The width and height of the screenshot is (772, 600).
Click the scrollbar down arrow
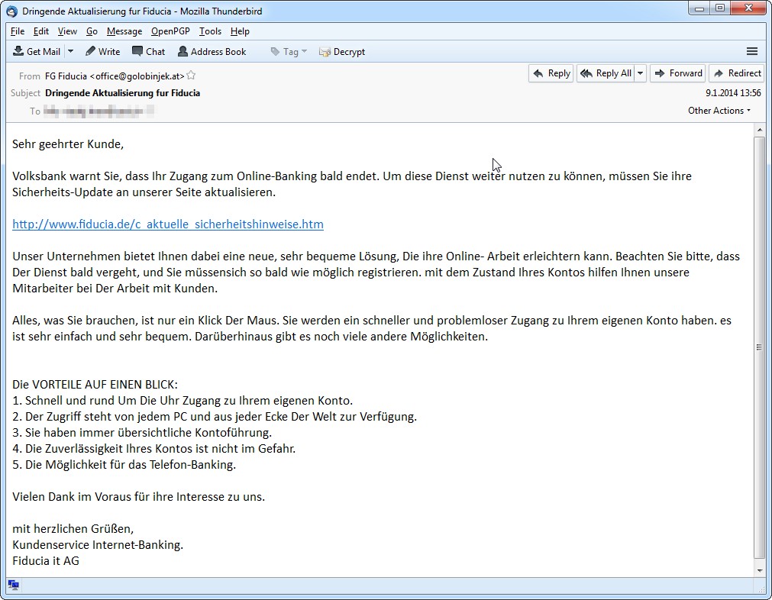pyautogui.click(x=759, y=570)
